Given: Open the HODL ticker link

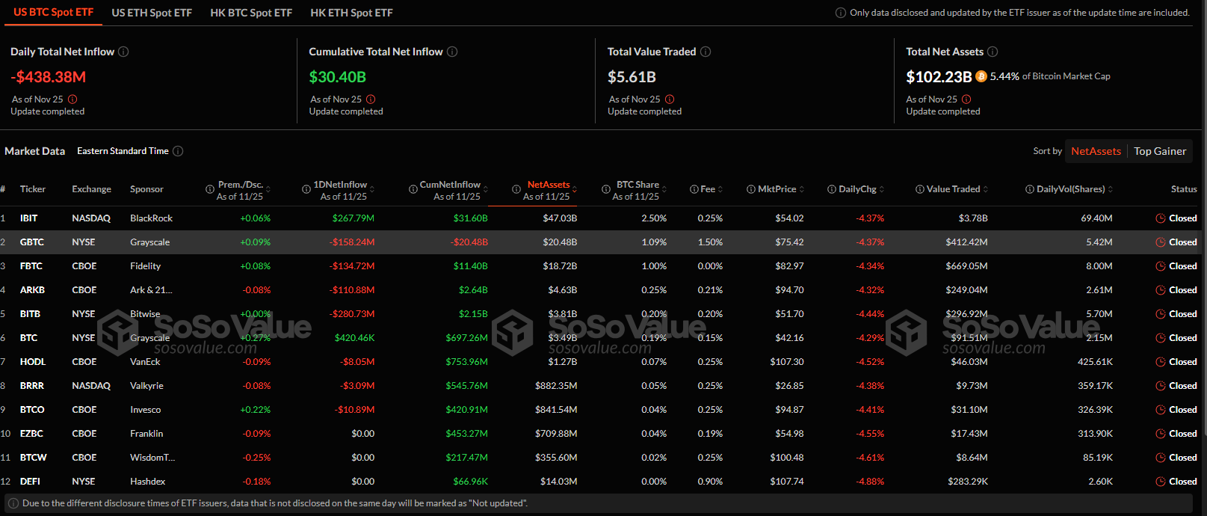Looking at the screenshot, I should [33, 362].
